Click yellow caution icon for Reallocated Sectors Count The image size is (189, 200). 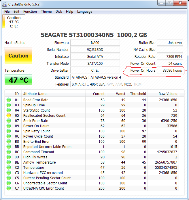coord(9,115)
